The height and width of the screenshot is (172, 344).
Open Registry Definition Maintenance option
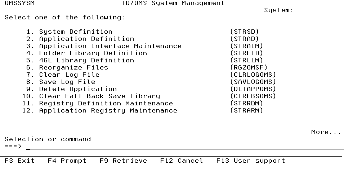[106, 103]
